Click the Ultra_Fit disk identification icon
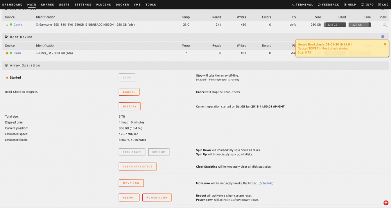This screenshot has width=391, height=208. [x=37, y=53]
